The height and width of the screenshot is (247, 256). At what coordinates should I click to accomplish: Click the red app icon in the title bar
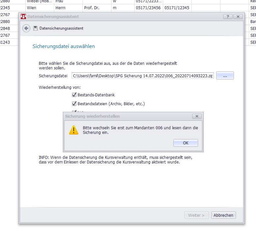(x=23, y=16)
